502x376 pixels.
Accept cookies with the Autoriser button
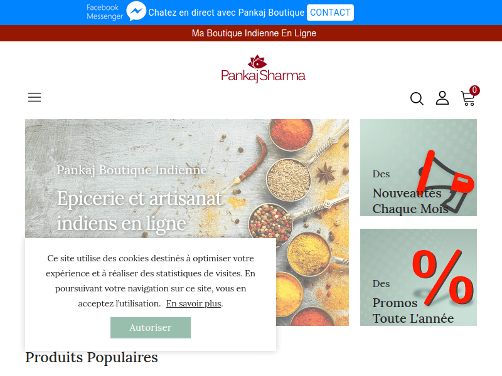coord(151,328)
